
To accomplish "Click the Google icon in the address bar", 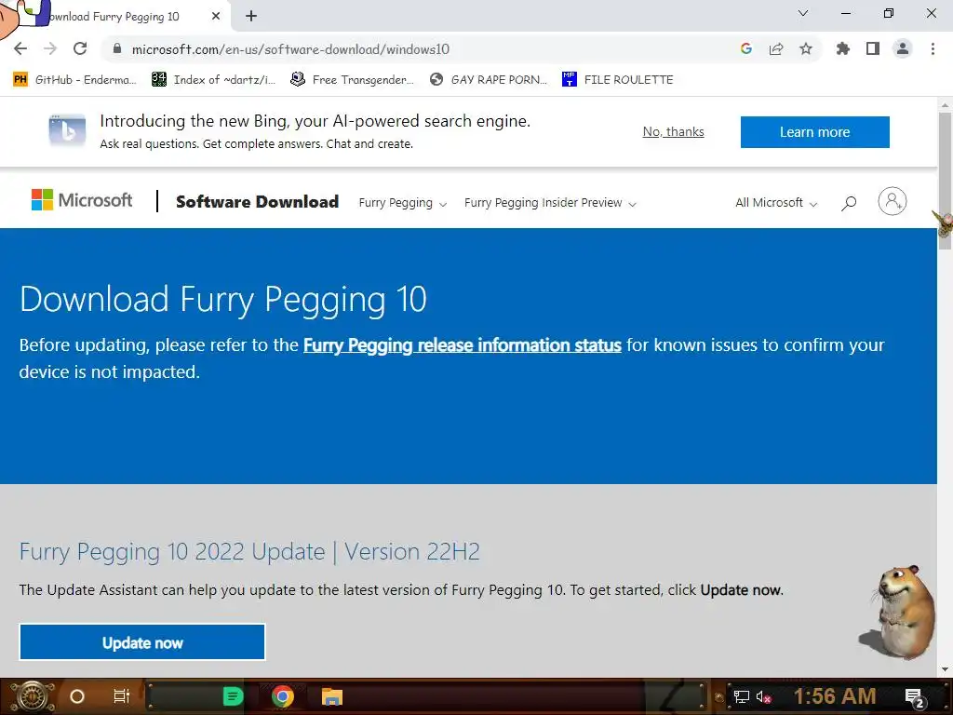I will click(746, 48).
